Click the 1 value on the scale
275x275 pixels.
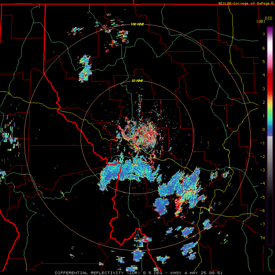pyautogui.click(x=264, y=116)
